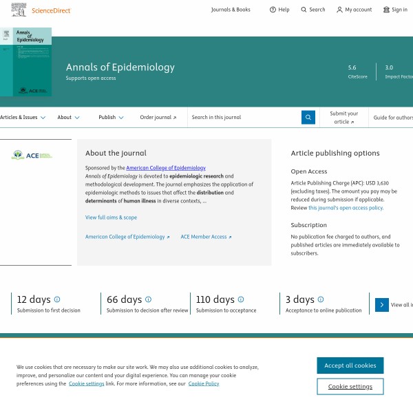Viewport: 413px width, 413px height.
Task: Click the magnifier Search icon in header
Action: 304,10
